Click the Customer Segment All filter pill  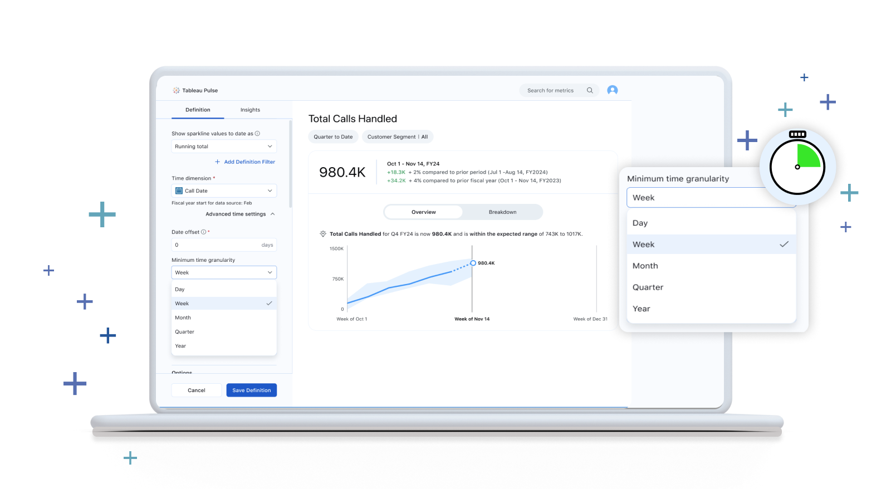pos(398,136)
